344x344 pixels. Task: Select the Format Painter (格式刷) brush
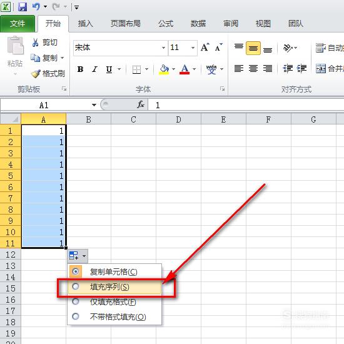[36, 74]
